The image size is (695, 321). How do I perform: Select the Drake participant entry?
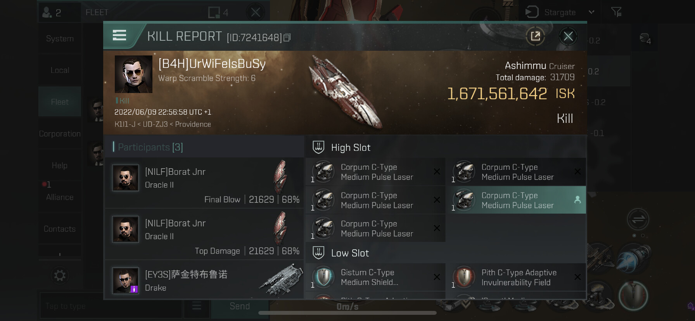204,280
